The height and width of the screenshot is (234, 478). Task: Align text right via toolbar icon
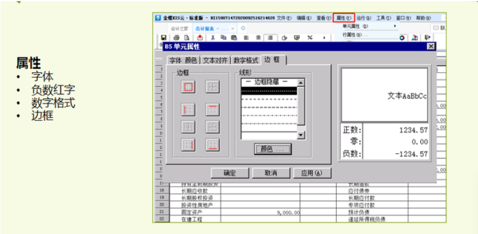[270, 38]
